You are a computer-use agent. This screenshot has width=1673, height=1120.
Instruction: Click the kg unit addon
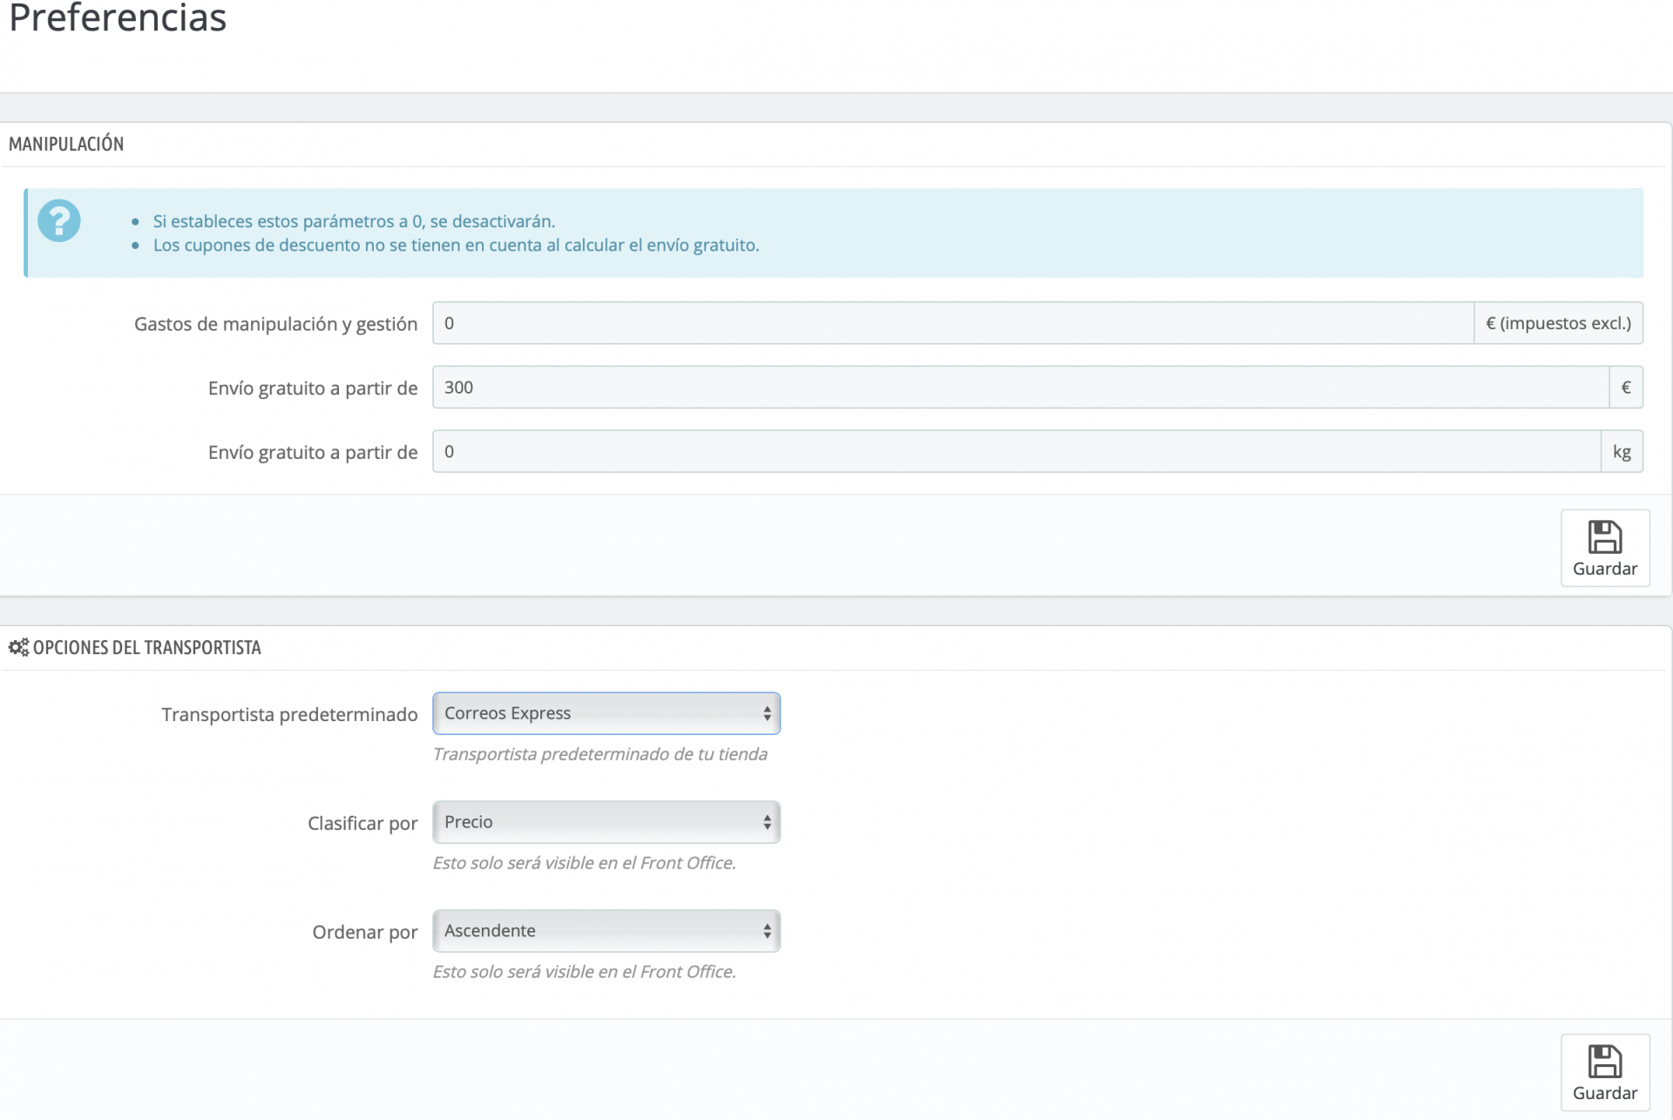click(x=1621, y=452)
